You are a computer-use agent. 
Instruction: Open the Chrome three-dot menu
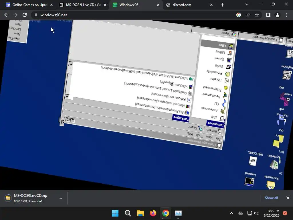click(287, 15)
